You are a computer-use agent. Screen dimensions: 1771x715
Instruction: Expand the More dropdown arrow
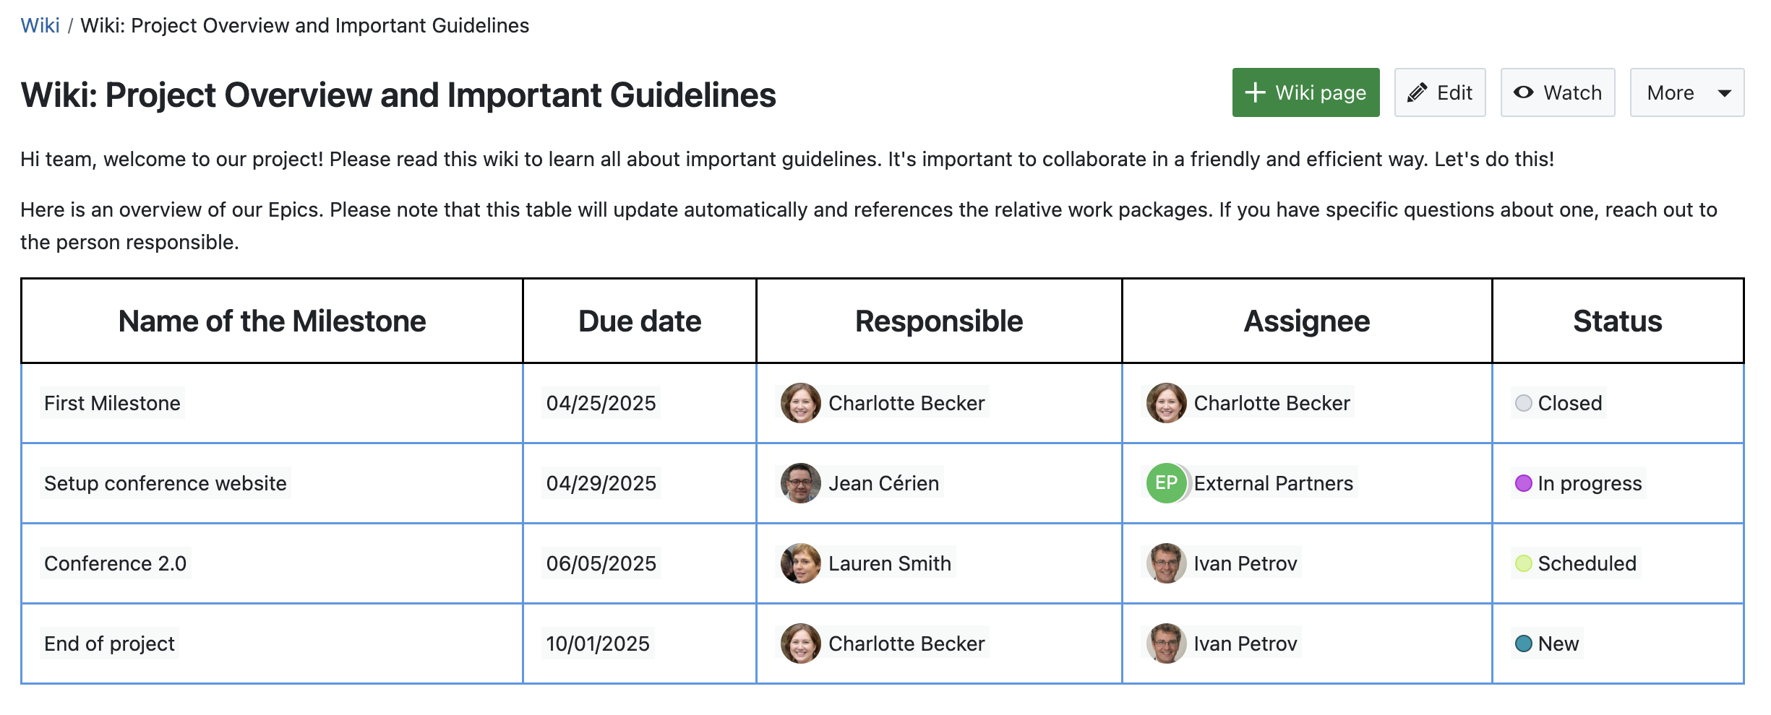[1724, 93]
